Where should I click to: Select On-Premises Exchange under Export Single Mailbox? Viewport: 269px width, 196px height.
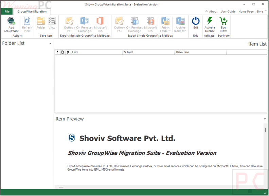[x=134, y=24]
